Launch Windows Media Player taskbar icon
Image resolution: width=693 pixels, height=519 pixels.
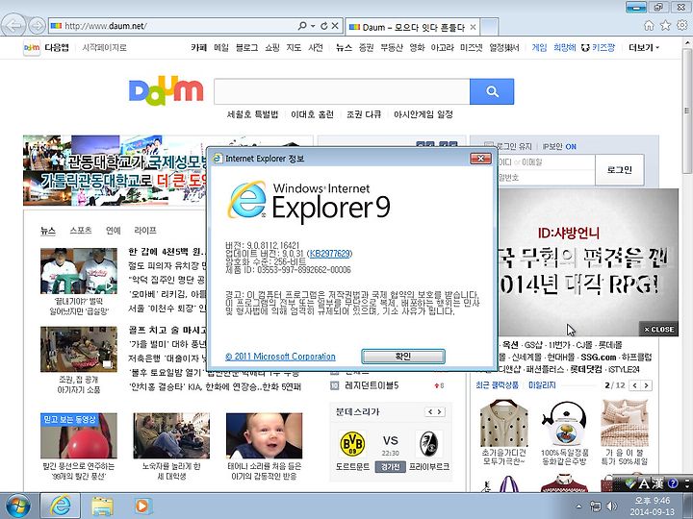click(142, 506)
